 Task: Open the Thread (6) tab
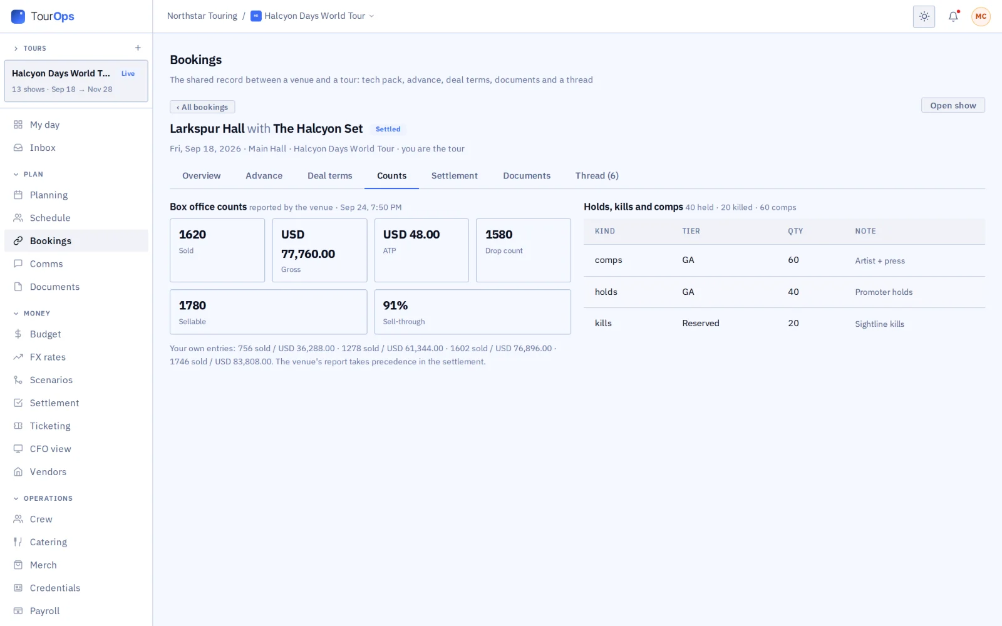coord(597,176)
